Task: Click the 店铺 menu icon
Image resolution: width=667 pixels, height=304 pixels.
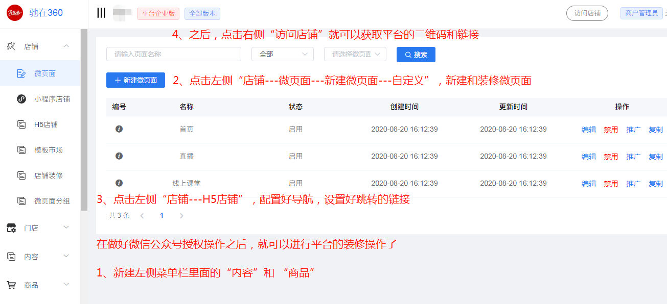Action: 11,46
